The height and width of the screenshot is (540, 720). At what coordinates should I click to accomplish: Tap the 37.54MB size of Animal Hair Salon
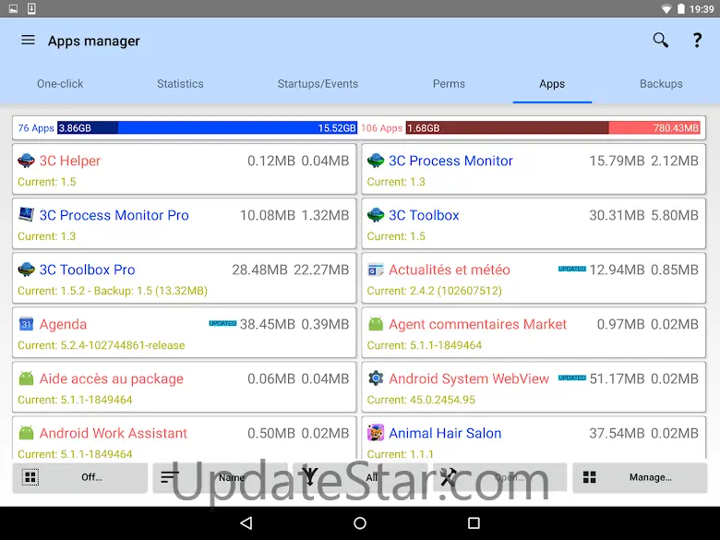point(617,433)
